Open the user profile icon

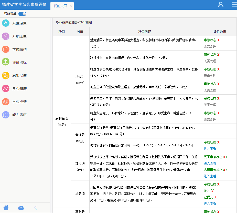221,4
